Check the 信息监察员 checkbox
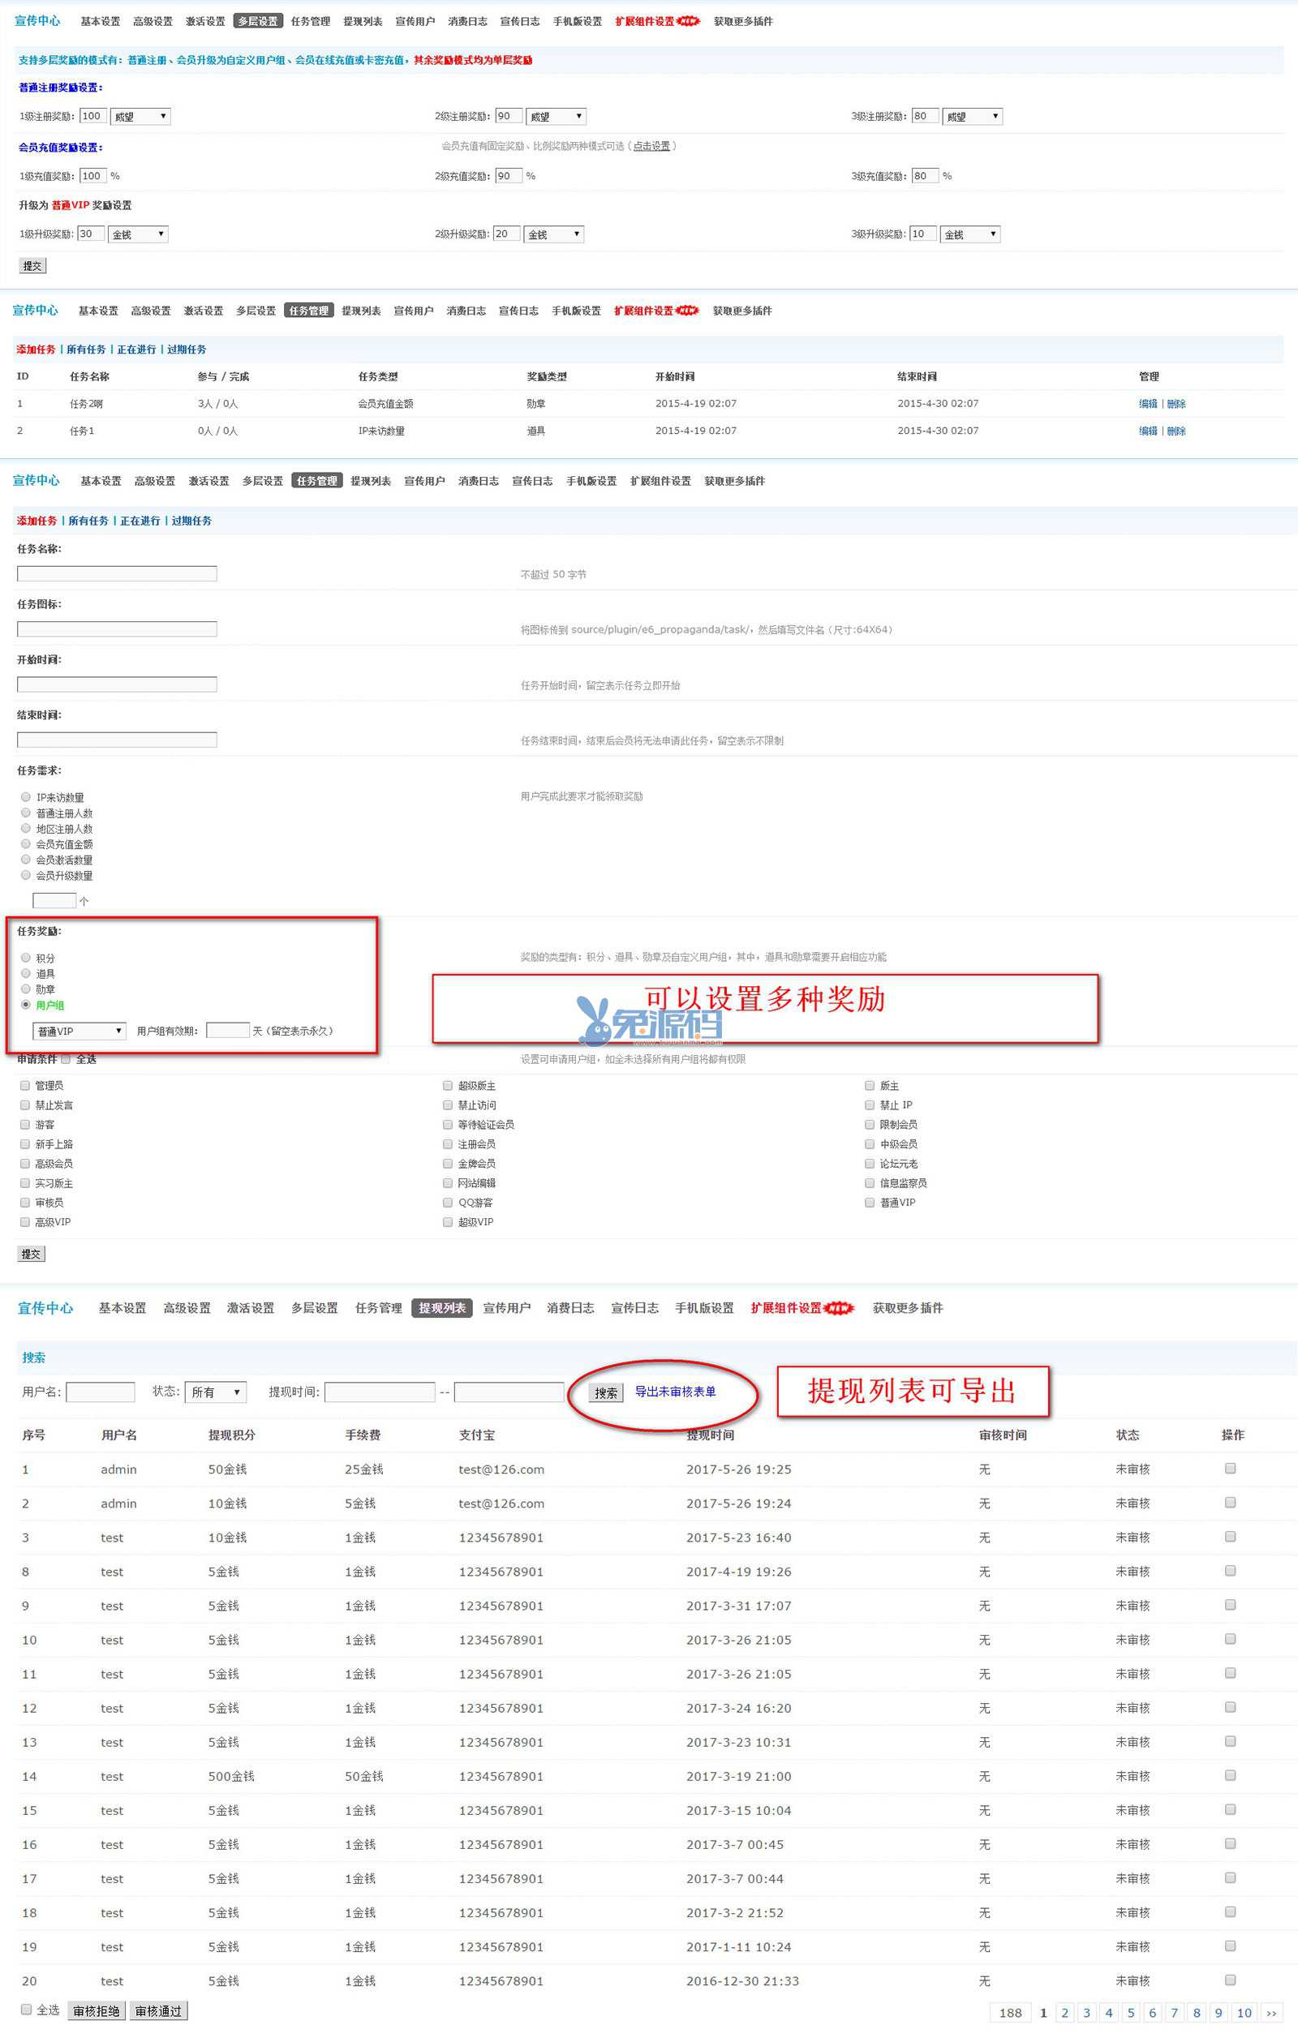 [870, 1183]
